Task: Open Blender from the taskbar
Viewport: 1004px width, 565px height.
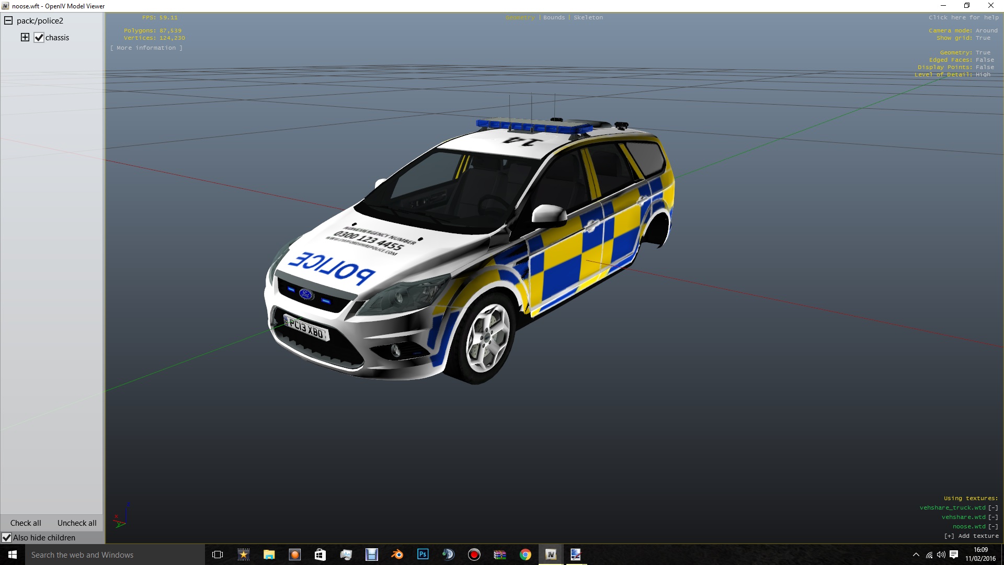Action: (x=397, y=555)
